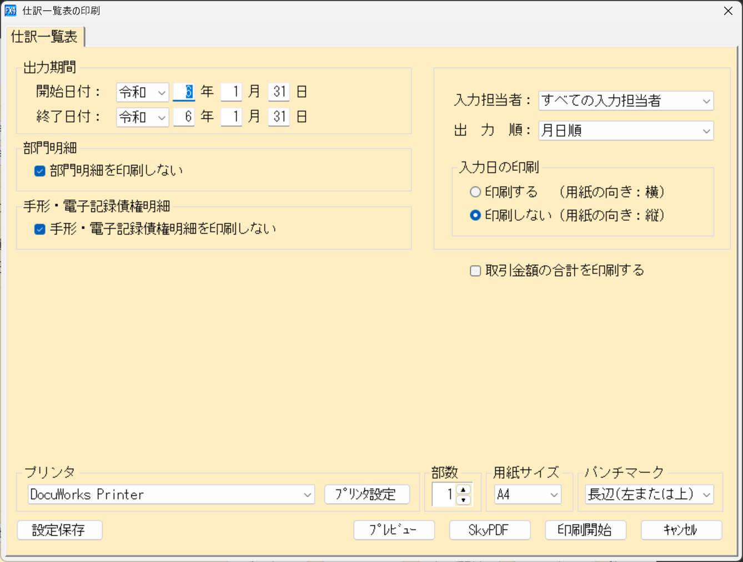Viewport: 743px width, 562px height.
Task: Select 印刷しない for 入力日の印刷
Action: [475, 216]
